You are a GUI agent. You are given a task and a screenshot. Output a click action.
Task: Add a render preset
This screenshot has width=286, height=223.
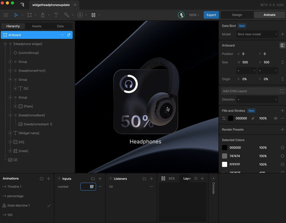coord(283,130)
